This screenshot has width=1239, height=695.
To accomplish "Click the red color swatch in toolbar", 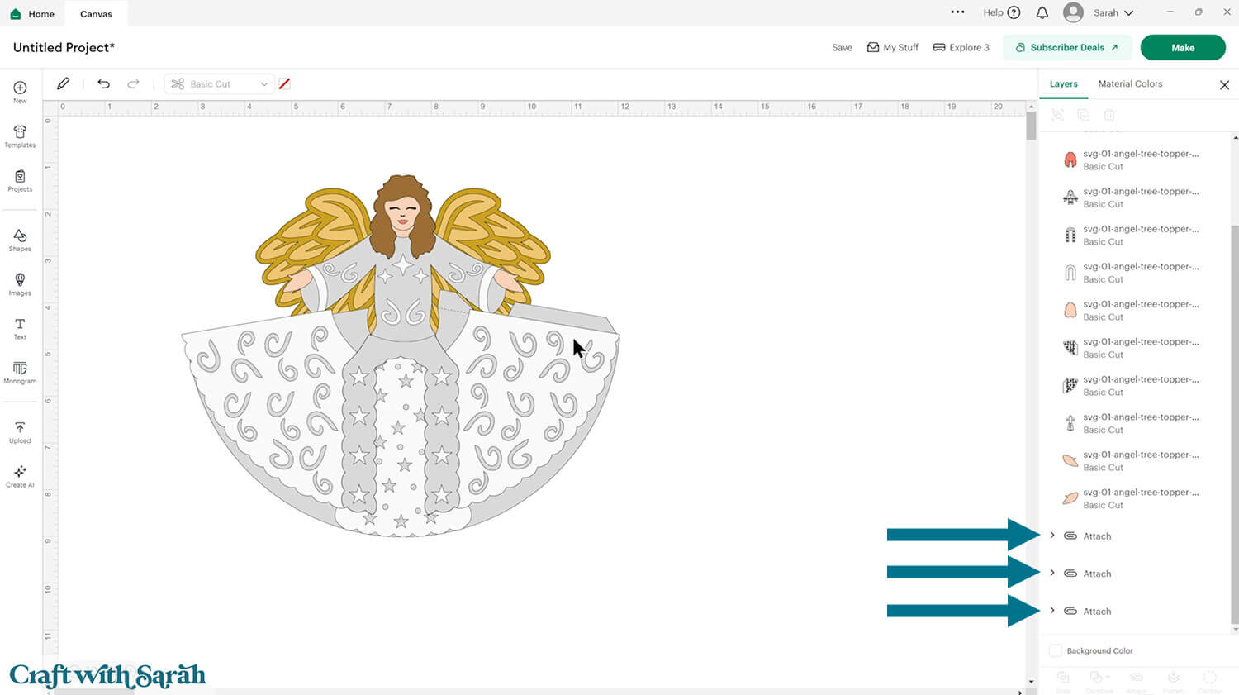I will tap(284, 83).
